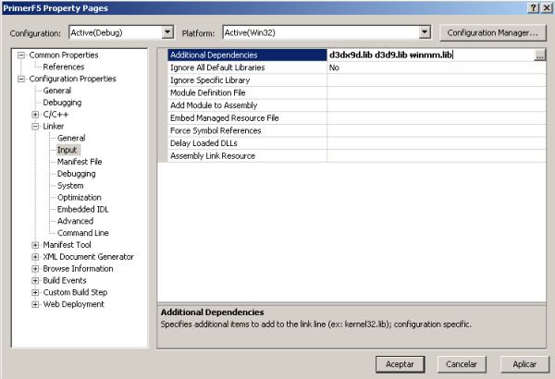The width and height of the screenshot is (555, 379).
Task: Select the Additional Dependencies property row
Action: pos(247,55)
